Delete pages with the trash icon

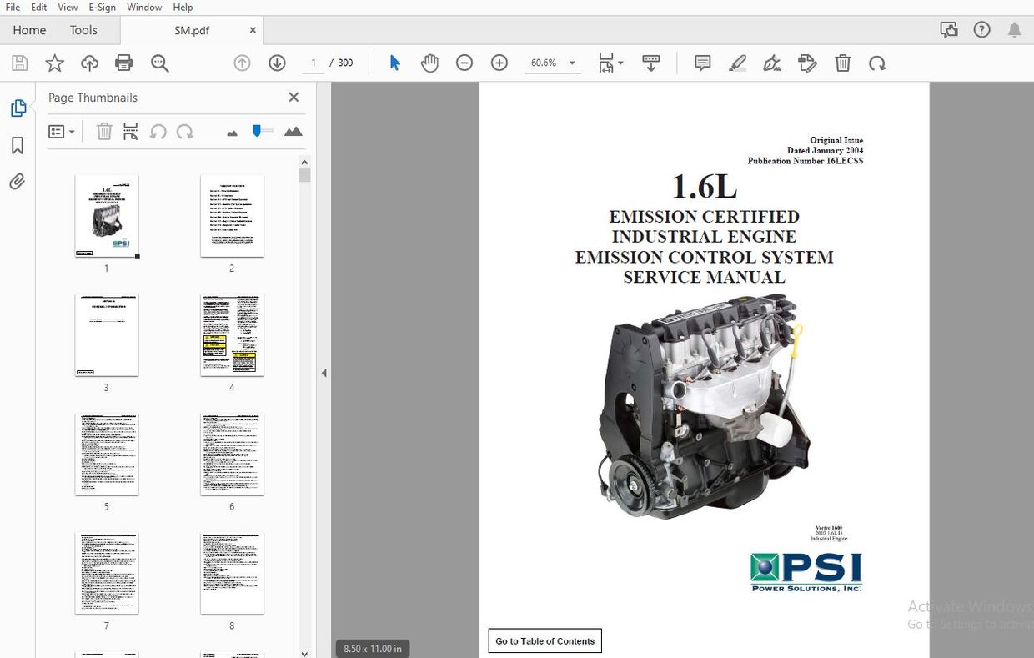842,63
